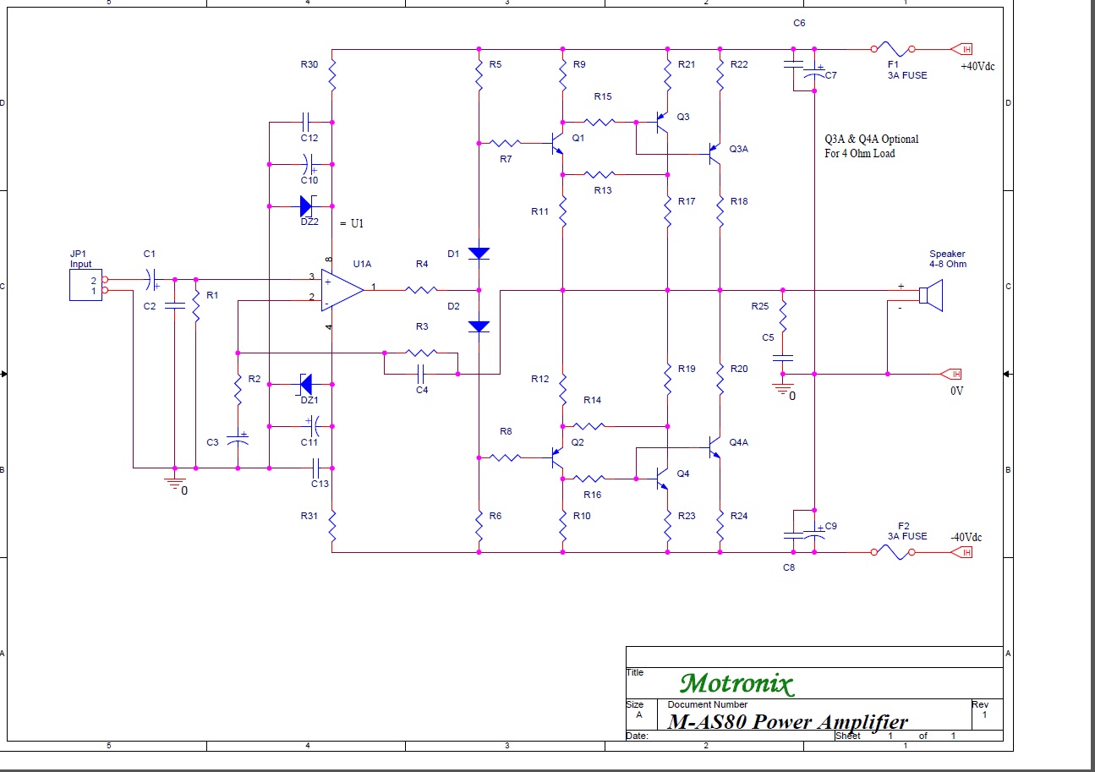
Task: Select resistor R4 at op-amp output
Action: click(x=421, y=290)
